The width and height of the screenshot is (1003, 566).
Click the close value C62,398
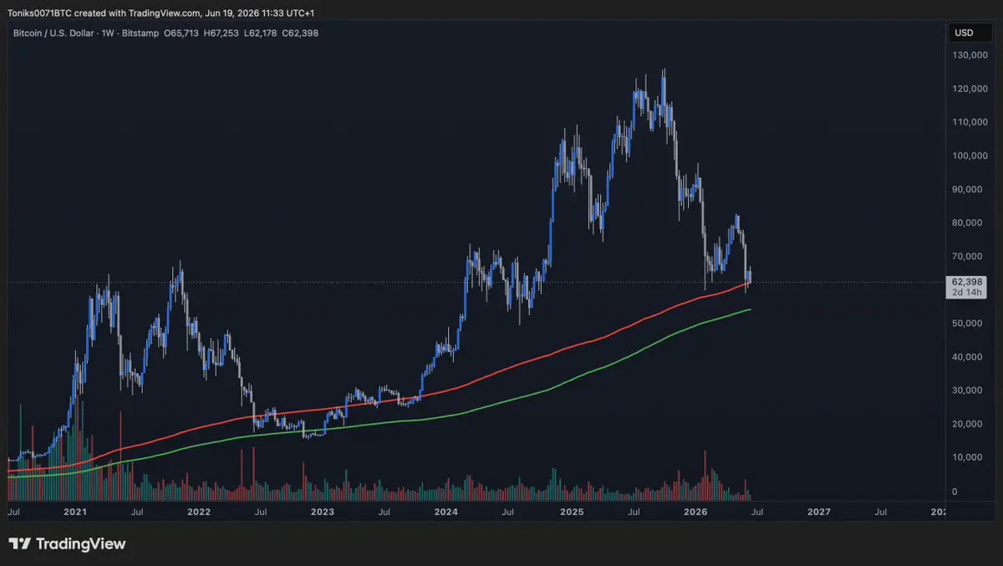click(300, 33)
